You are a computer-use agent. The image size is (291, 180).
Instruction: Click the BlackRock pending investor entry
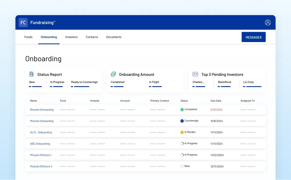[224, 82]
